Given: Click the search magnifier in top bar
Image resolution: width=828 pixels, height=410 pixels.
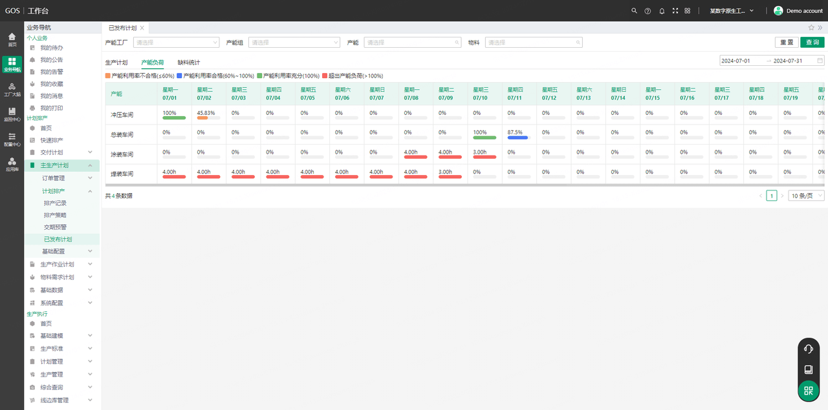Looking at the screenshot, I should pyautogui.click(x=634, y=10).
